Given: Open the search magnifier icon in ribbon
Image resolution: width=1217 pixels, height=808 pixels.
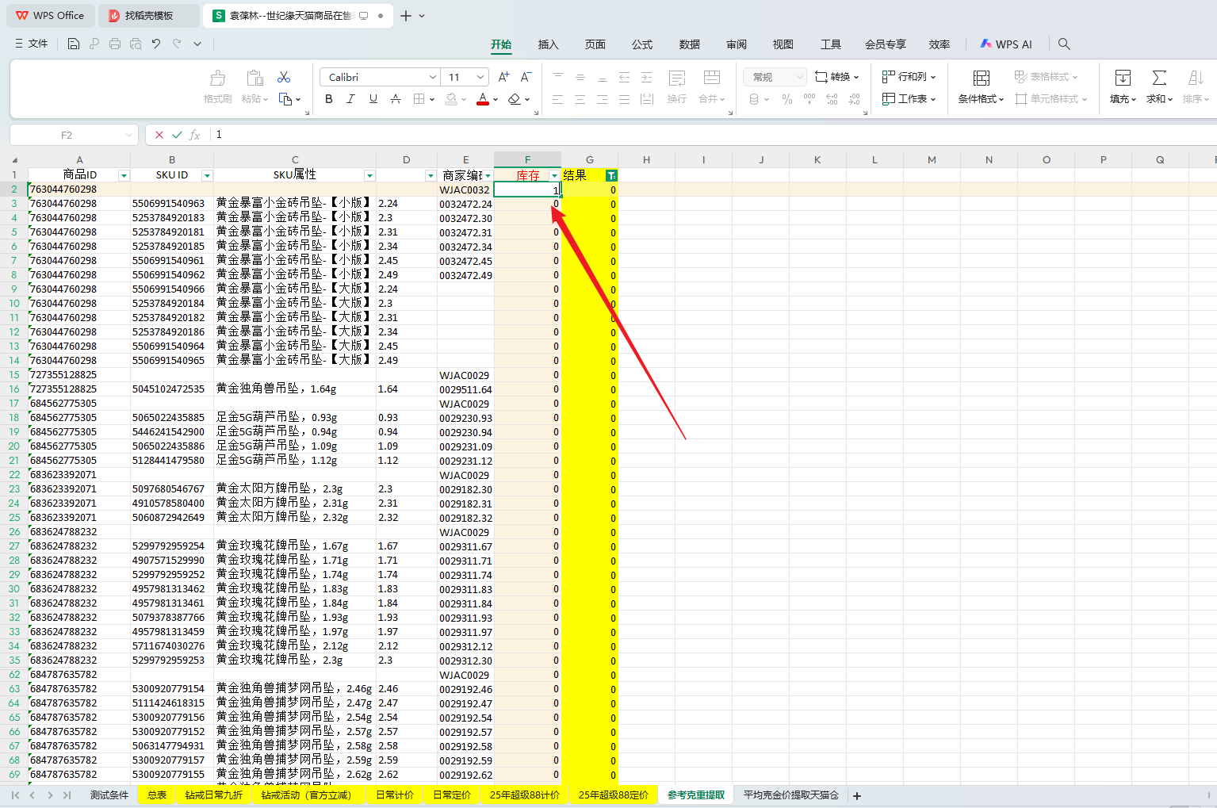Looking at the screenshot, I should [1064, 44].
